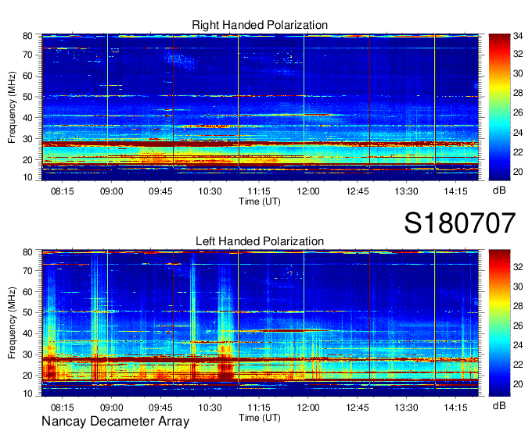The image size is (532, 431).
Task: Click 14:15 time tick on Left Handed plot
Action: 455,408
